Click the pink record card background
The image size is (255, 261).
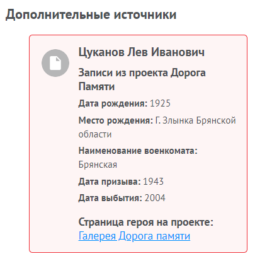[x=138, y=144]
